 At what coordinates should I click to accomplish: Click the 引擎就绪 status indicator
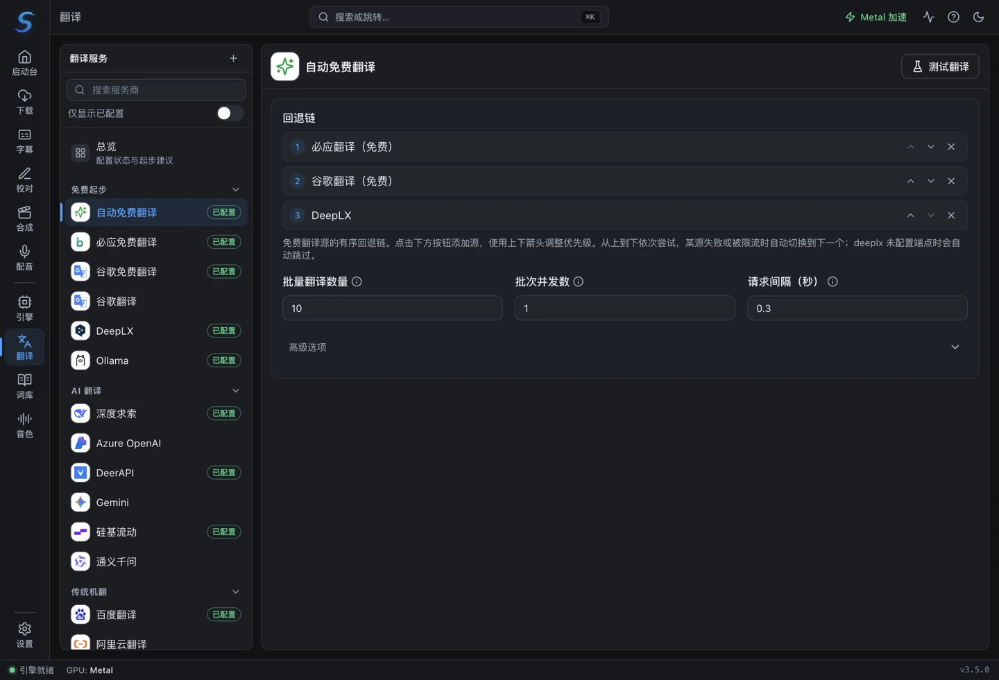click(x=31, y=670)
